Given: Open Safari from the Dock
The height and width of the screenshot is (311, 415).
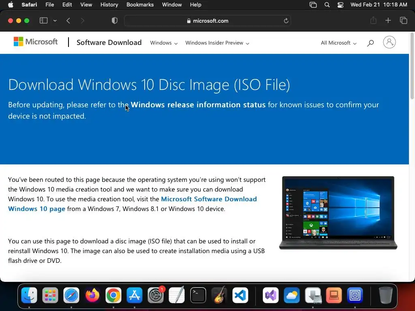Looking at the screenshot, I should (71, 295).
